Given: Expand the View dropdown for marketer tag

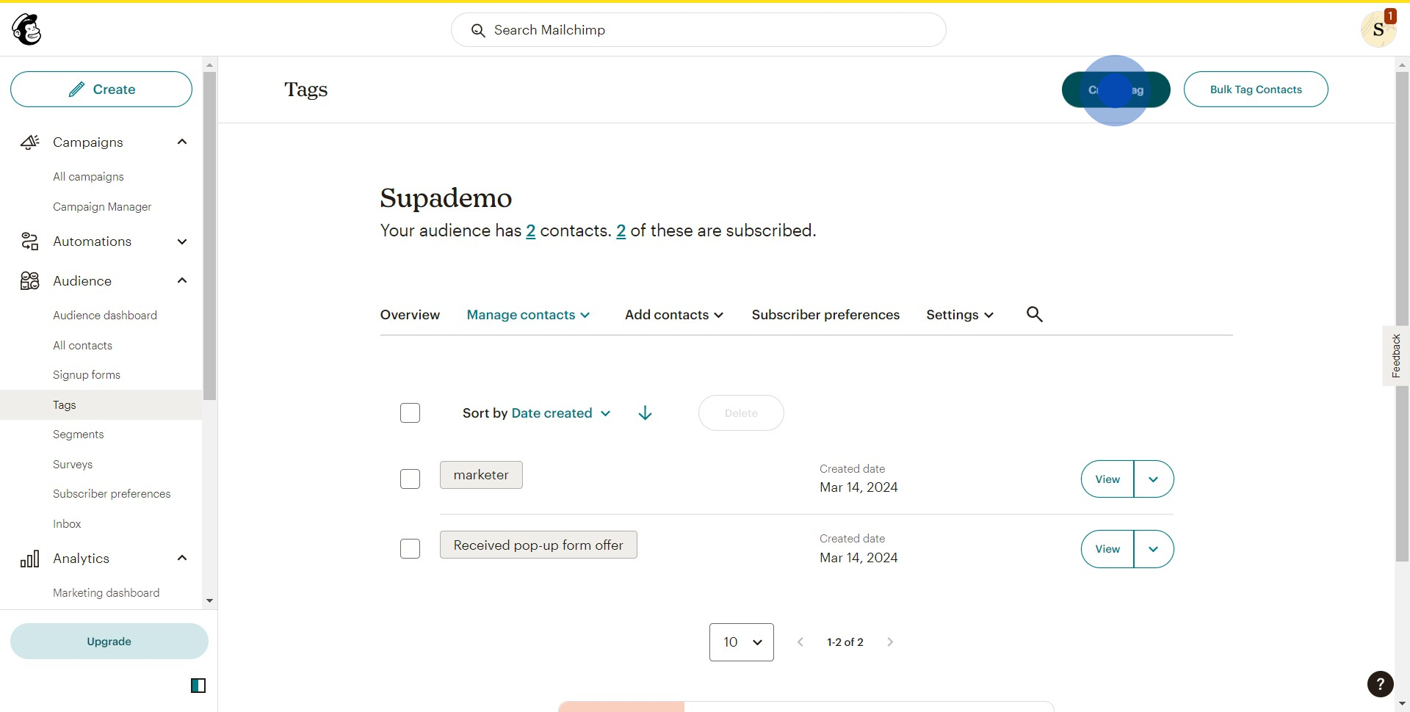Looking at the screenshot, I should tap(1153, 479).
